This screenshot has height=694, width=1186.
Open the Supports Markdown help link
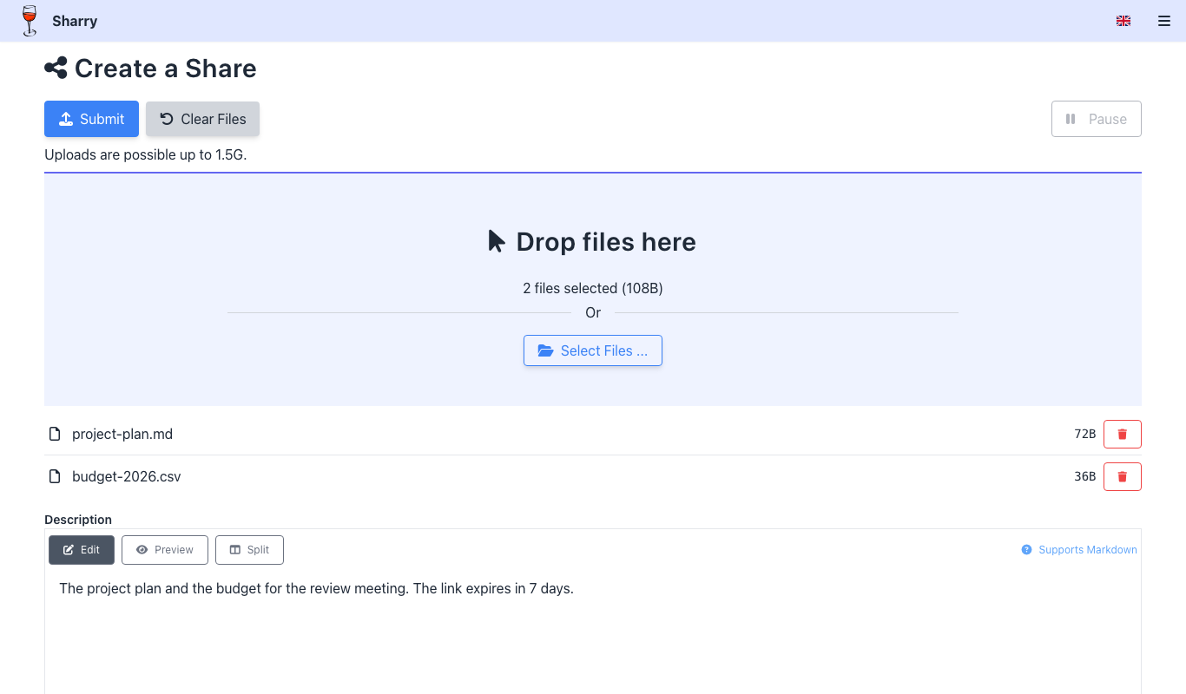point(1079,550)
